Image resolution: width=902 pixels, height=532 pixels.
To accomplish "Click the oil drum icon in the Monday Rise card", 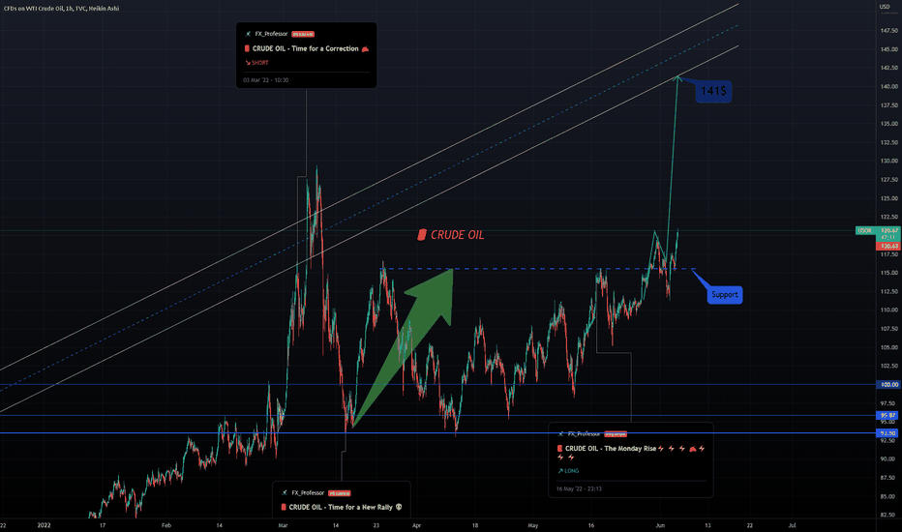I will pos(559,449).
